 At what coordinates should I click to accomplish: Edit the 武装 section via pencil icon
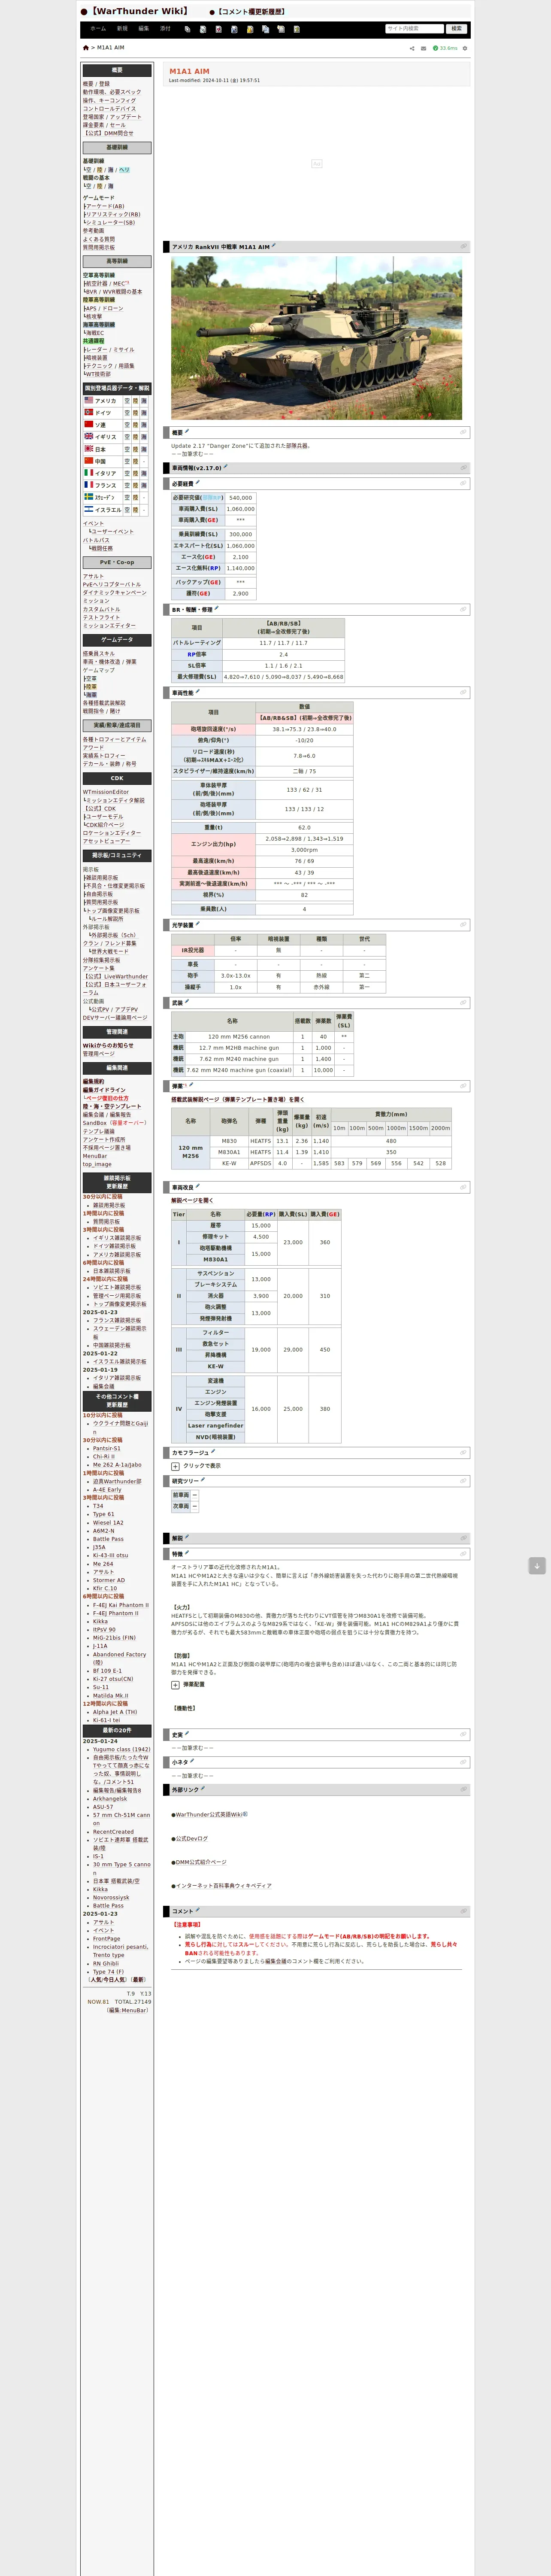pos(187,1001)
